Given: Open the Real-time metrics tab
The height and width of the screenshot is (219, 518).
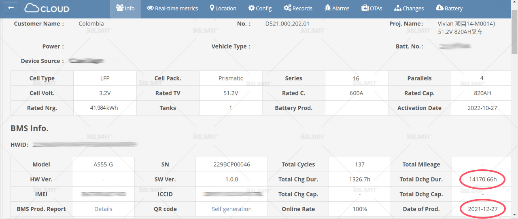Looking at the screenshot, I should tap(172, 8).
